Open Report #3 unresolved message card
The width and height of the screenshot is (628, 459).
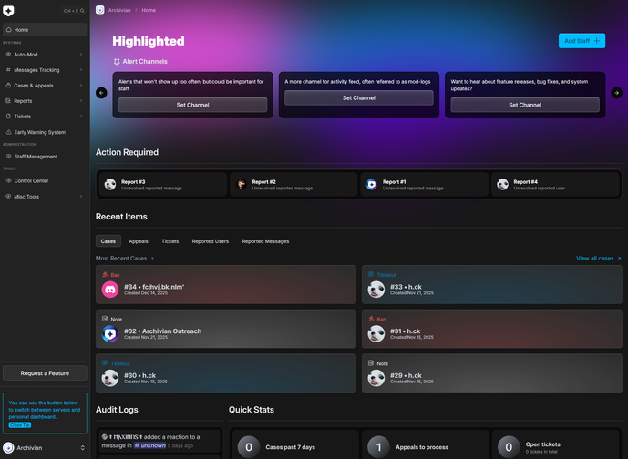coord(162,185)
